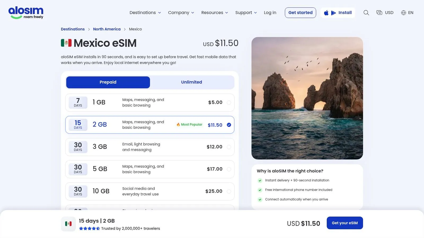Click the Mexico flag in bottom bar

point(68,224)
